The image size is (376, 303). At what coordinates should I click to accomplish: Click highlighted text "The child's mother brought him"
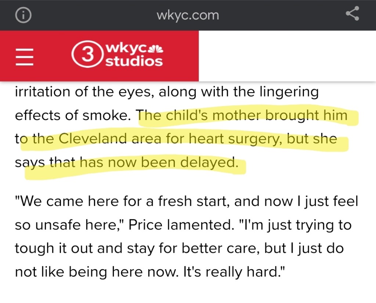click(243, 115)
